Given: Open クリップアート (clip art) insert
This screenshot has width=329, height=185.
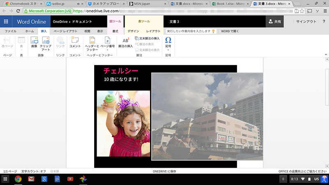Looking at the screenshot, I should pos(45,42).
